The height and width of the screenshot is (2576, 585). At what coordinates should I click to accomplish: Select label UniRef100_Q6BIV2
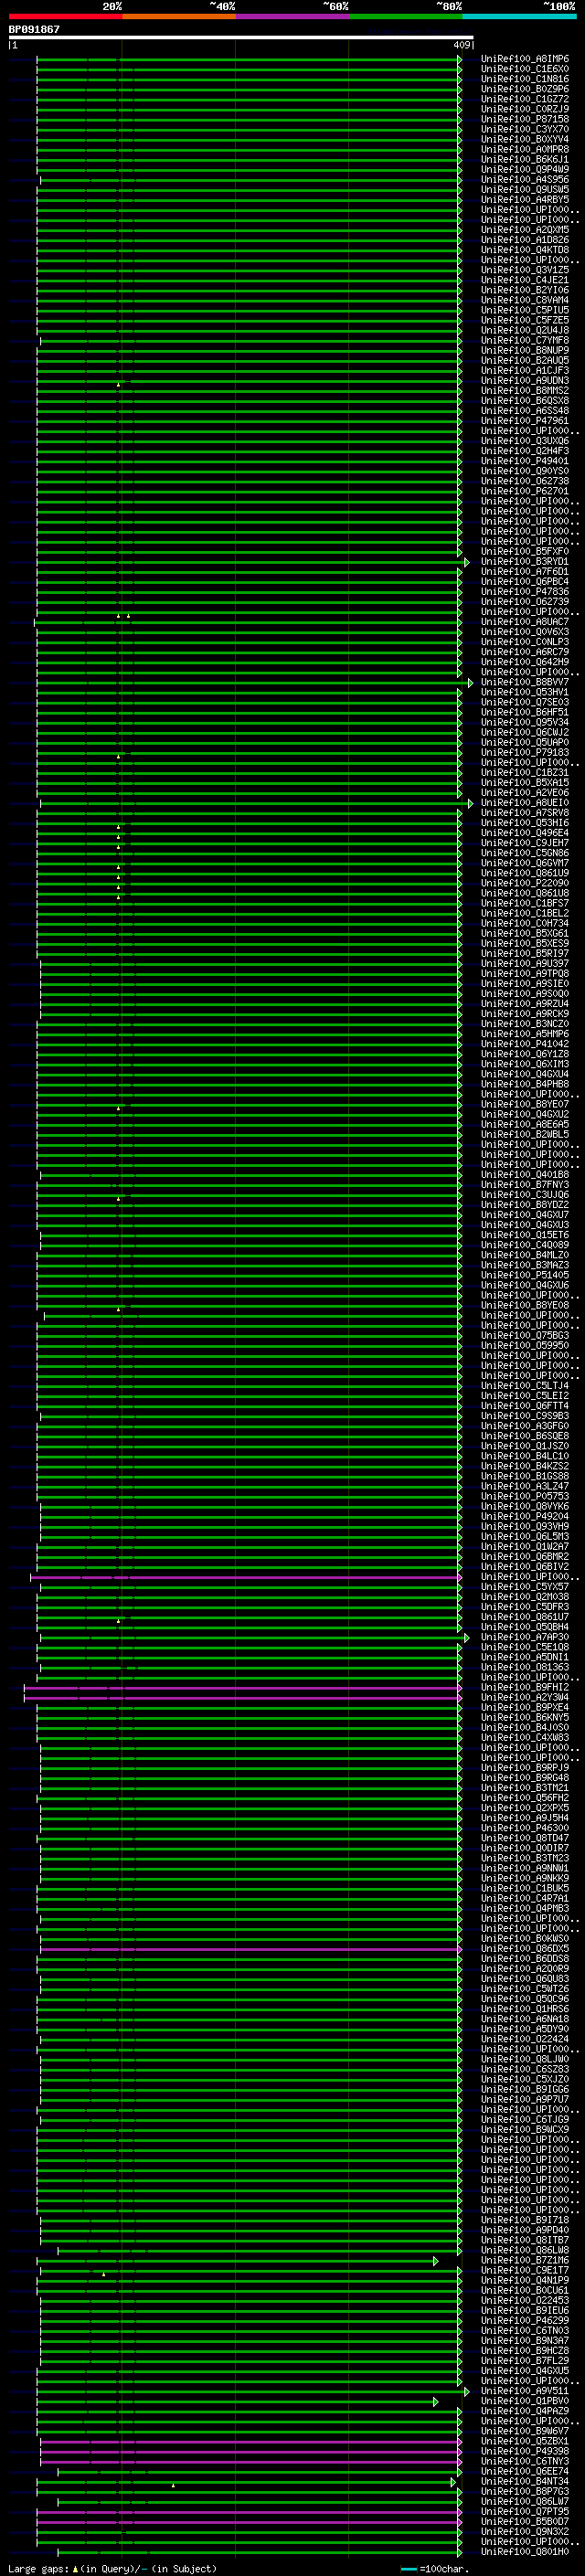525,1567
